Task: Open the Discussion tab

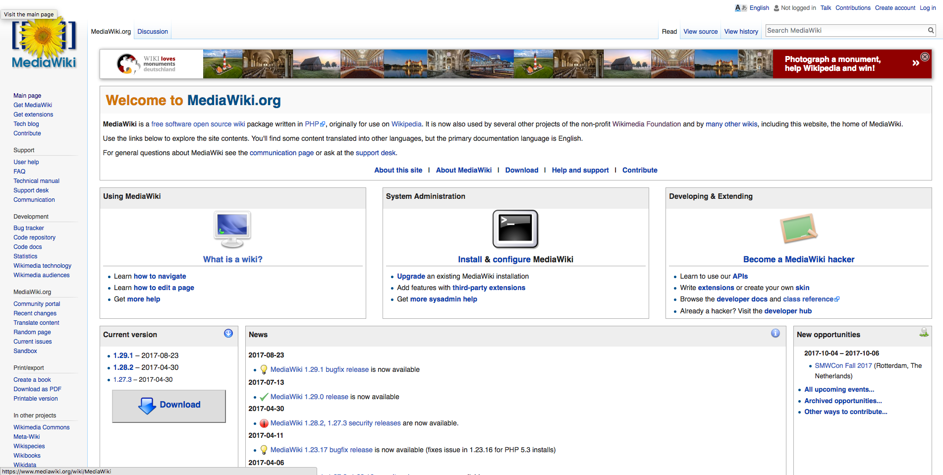Action: coord(153,32)
